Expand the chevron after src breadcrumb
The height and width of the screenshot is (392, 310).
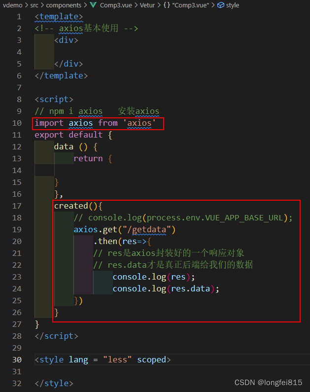click(42, 5)
